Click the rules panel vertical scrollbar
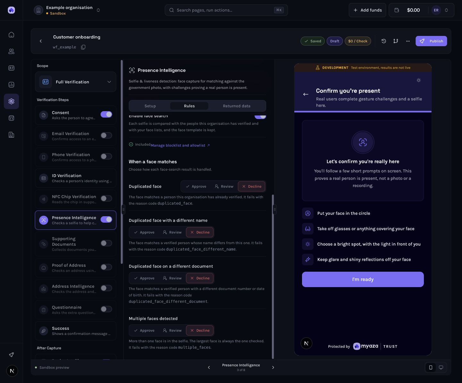 [x=273, y=277]
